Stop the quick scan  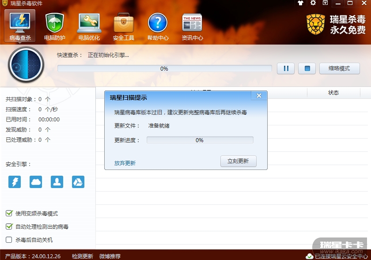(307, 68)
